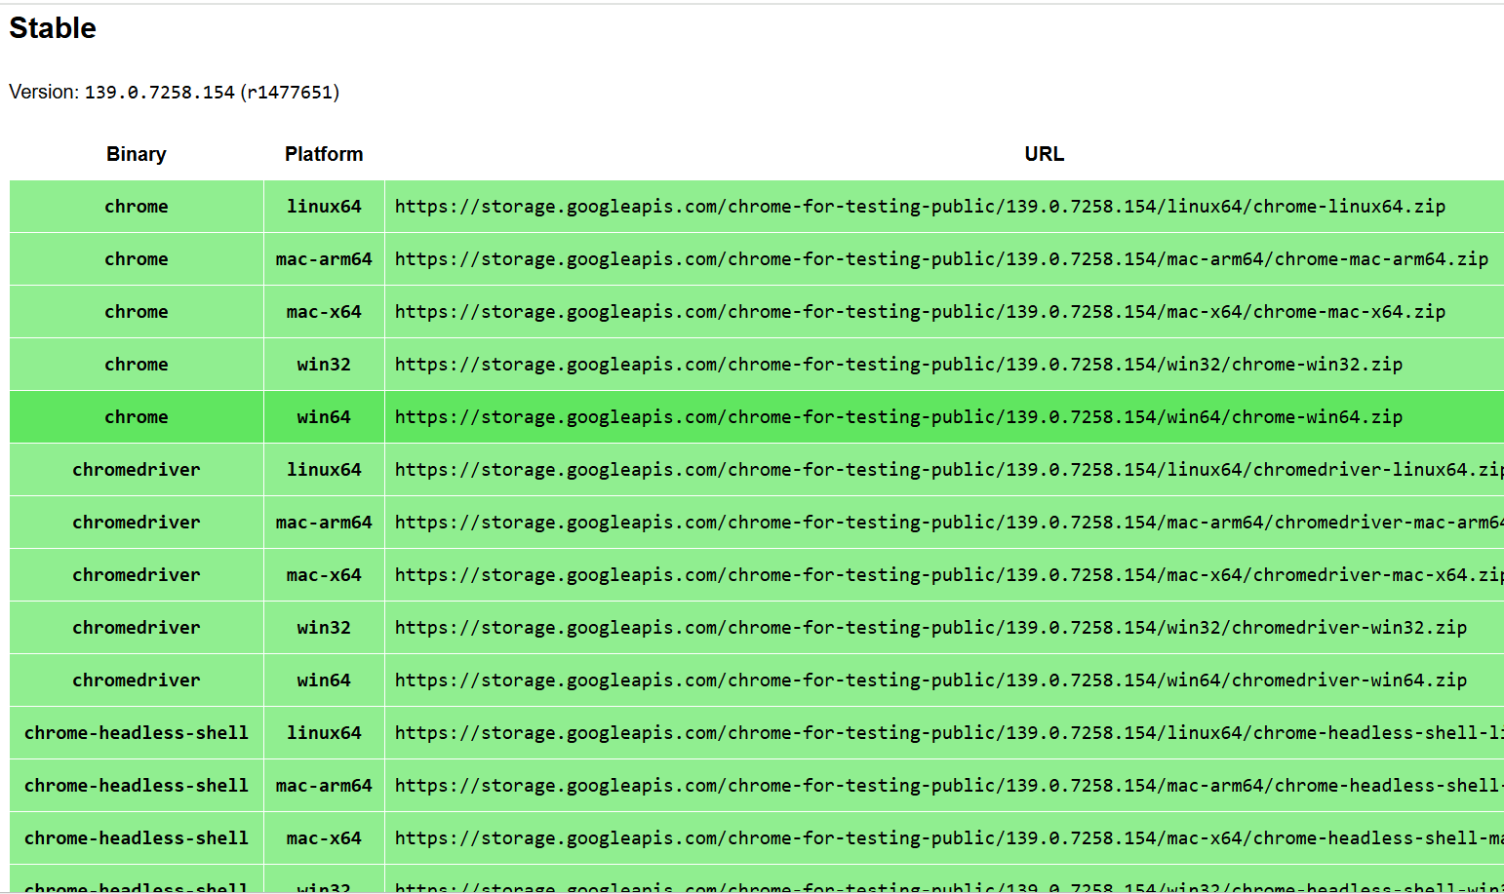
Task: Select revision r1477651 text
Action: coord(290,93)
